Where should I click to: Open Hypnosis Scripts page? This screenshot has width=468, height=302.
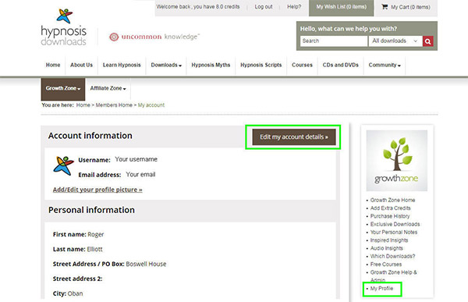pos(261,65)
